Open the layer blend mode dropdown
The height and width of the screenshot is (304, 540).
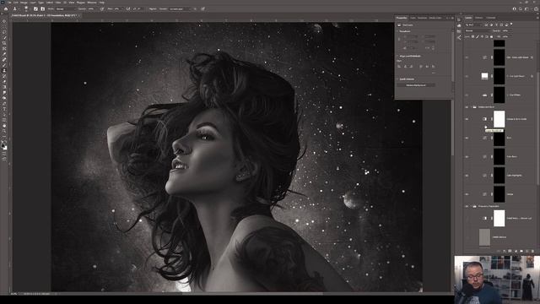(x=478, y=30)
